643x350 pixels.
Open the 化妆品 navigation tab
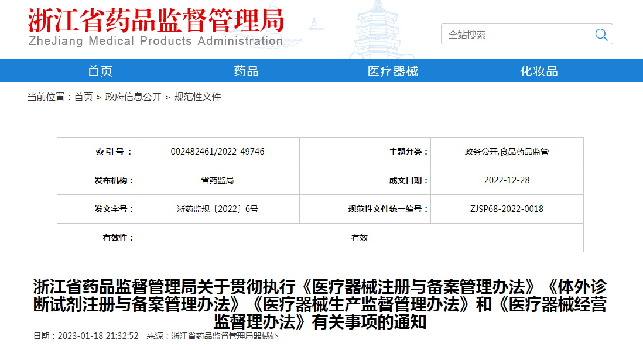point(539,71)
